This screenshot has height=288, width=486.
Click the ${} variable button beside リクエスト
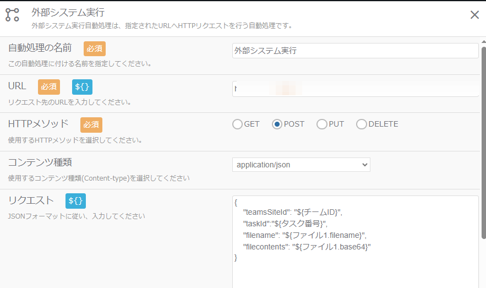point(75,200)
